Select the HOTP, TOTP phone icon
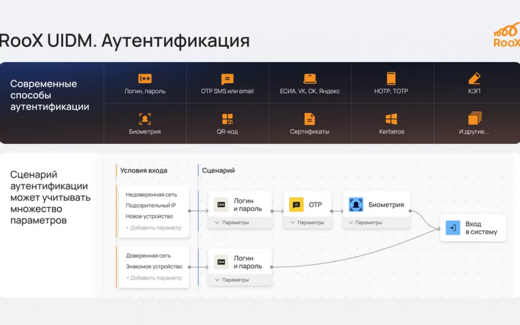Viewport: 520px width, 325px height. pos(392,79)
